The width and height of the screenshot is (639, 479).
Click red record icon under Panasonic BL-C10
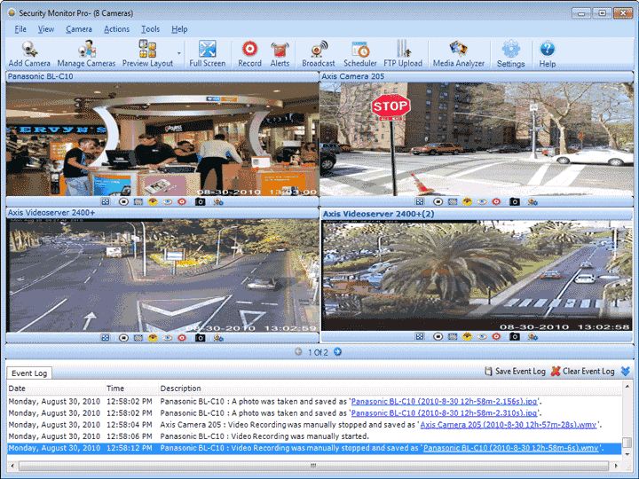pos(182,201)
